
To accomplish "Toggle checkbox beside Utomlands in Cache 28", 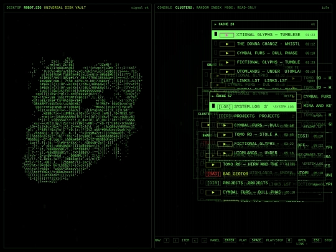I will click(216, 71).
